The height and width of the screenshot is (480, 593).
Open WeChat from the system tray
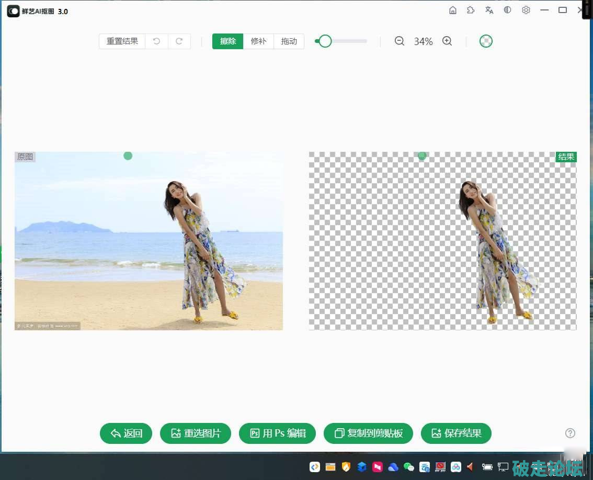point(409,467)
